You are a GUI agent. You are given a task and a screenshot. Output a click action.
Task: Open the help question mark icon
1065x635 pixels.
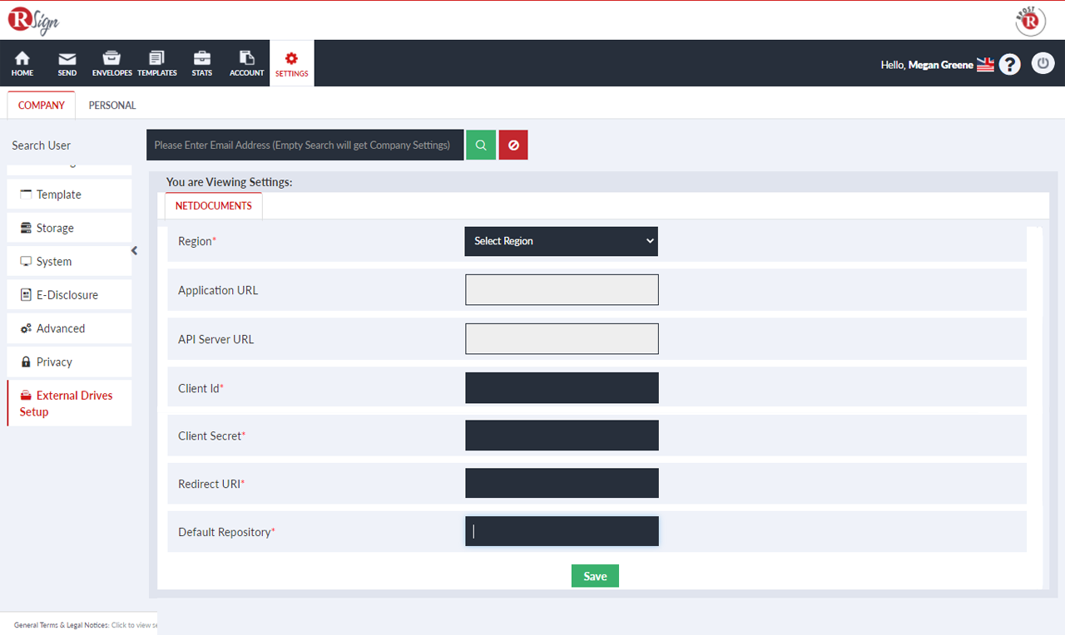click(1009, 63)
